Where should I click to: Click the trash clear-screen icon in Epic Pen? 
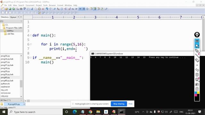197,74
